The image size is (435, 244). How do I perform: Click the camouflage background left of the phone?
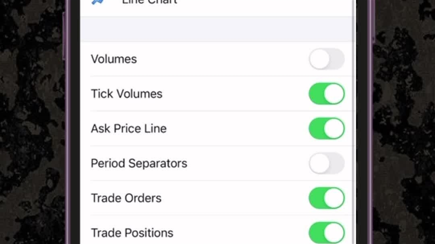click(31, 122)
